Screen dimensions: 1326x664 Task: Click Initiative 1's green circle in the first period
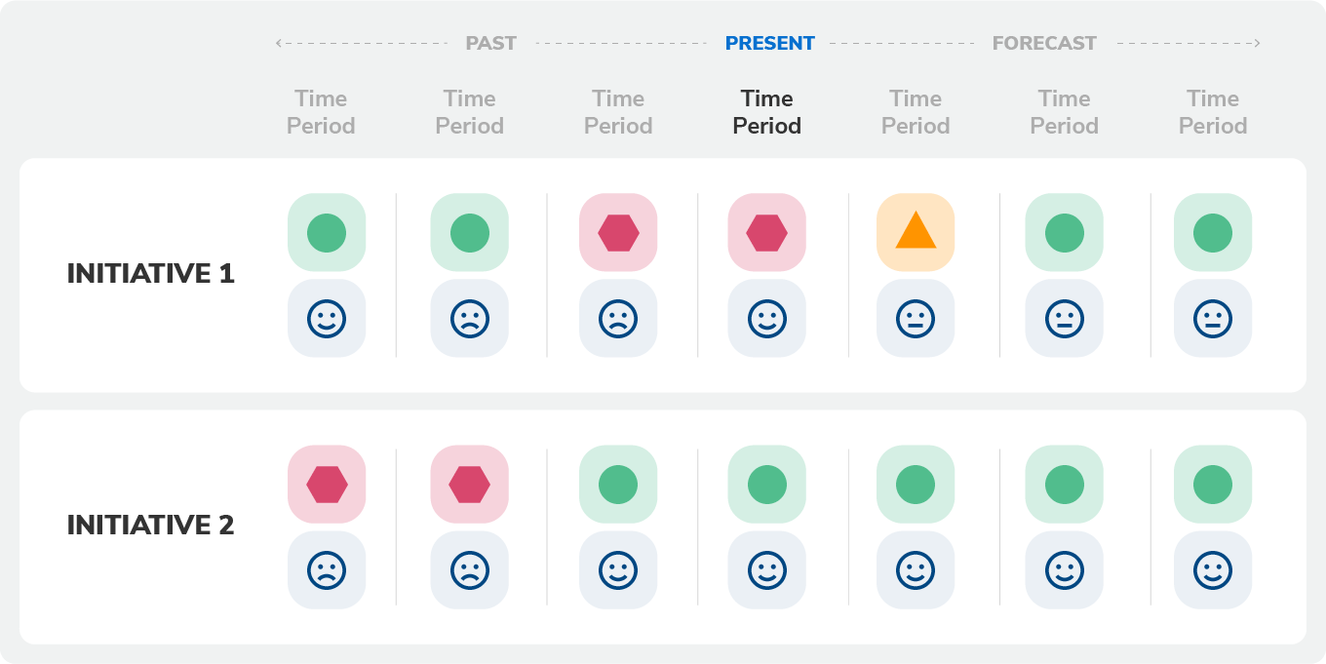(327, 232)
